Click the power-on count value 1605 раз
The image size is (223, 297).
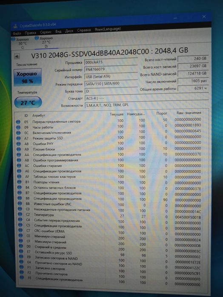pyautogui.click(x=193, y=81)
